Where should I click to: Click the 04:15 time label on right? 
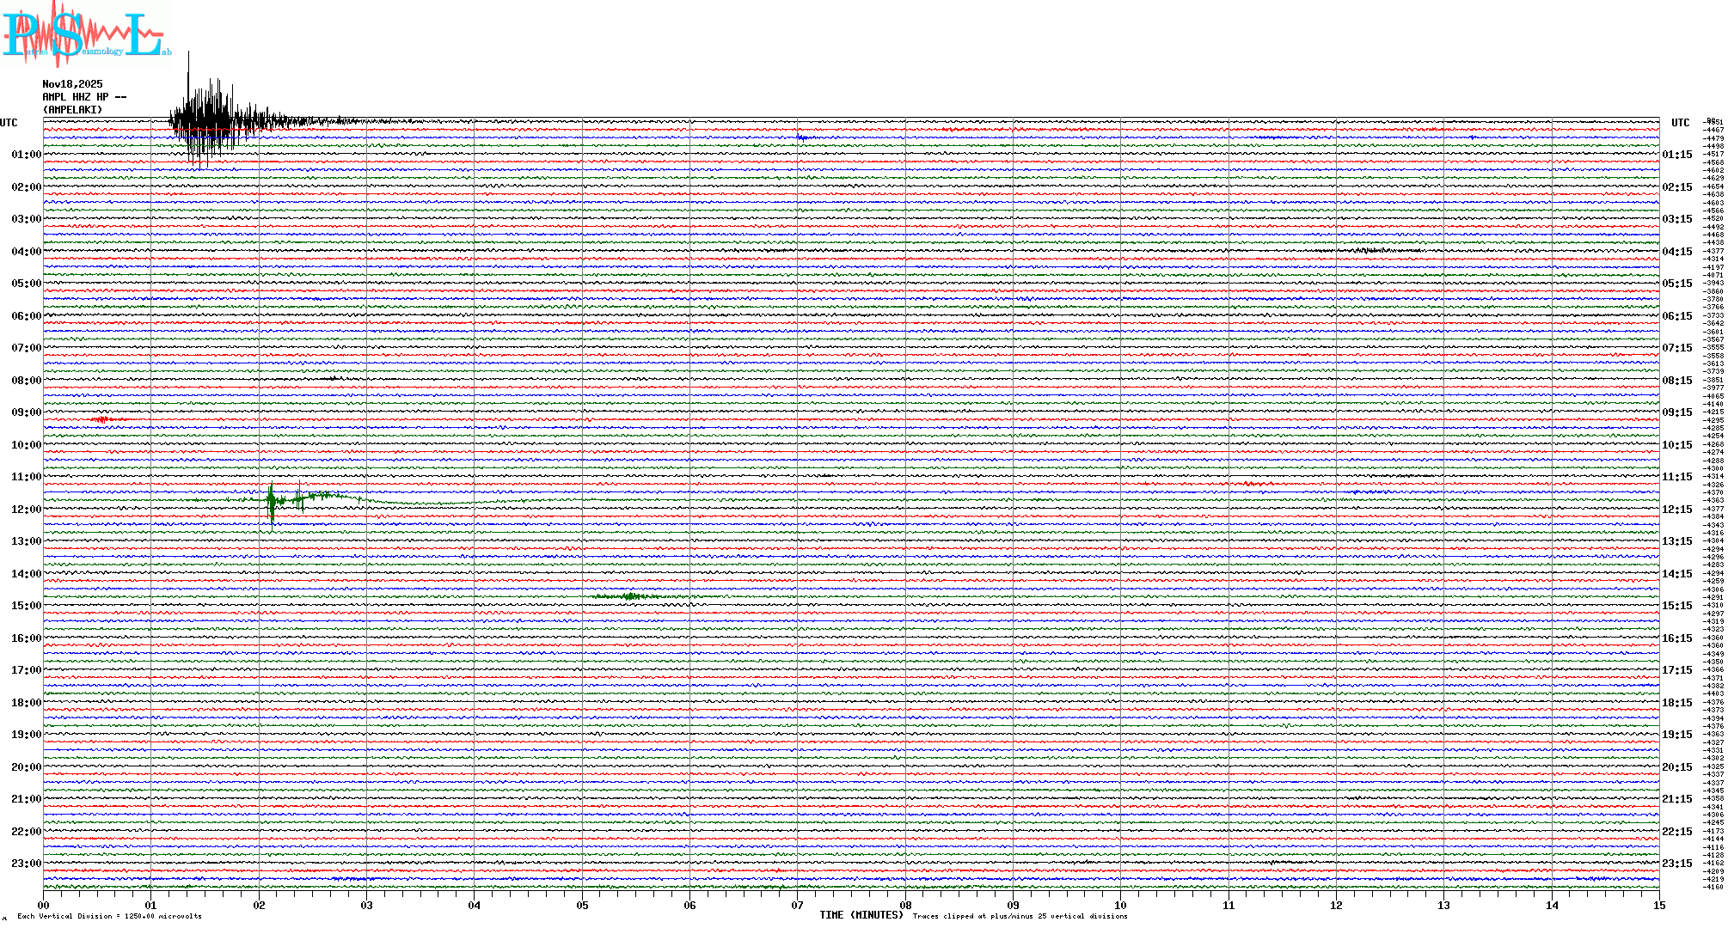(1676, 252)
